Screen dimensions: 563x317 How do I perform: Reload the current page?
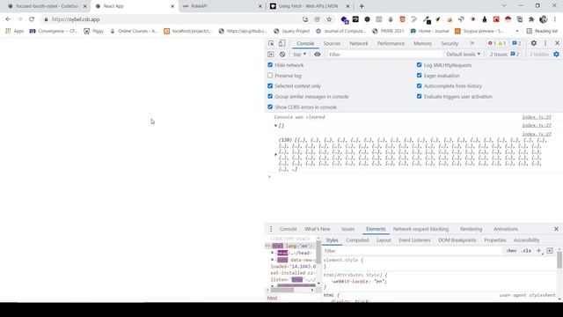point(32,19)
